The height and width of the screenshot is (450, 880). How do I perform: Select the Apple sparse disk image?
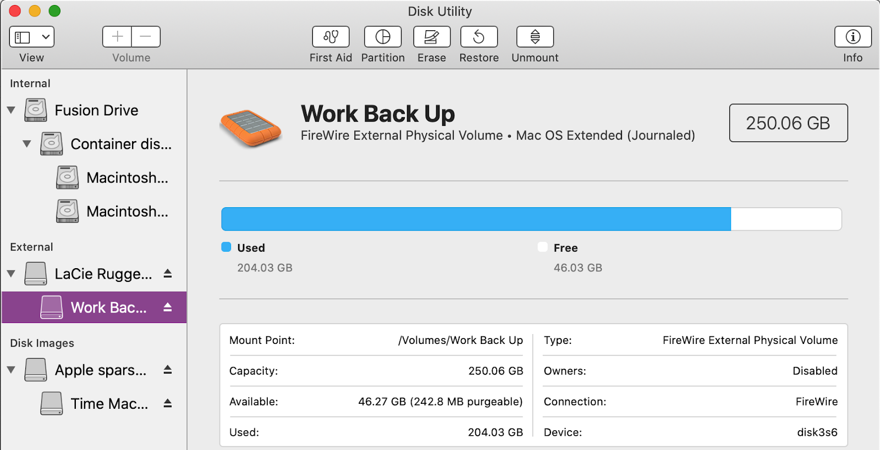[x=94, y=370]
